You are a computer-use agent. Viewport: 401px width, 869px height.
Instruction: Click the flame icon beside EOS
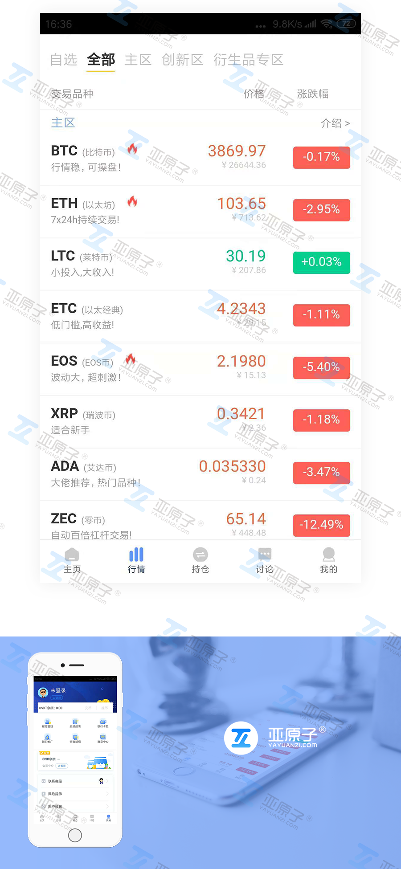pos(130,359)
